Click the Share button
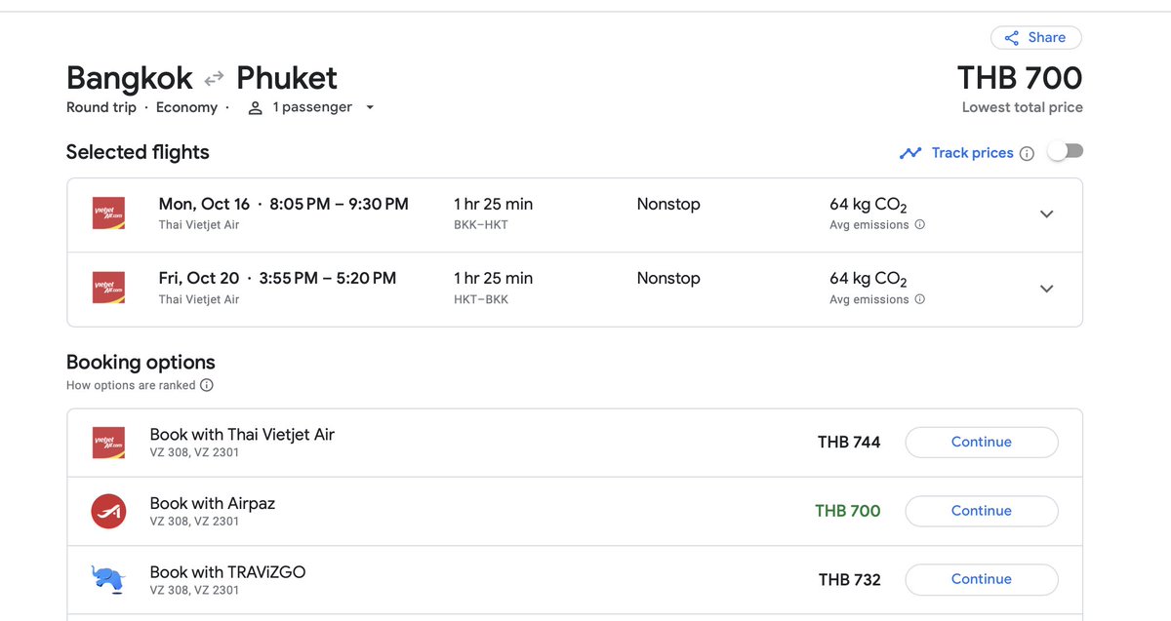The height and width of the screenshot is (621, 1171). (x=1035, y=38)
